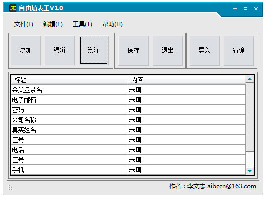Open the 文件(F) menu
The width and height of the screenshot is (266, 198).
[24, 24]
